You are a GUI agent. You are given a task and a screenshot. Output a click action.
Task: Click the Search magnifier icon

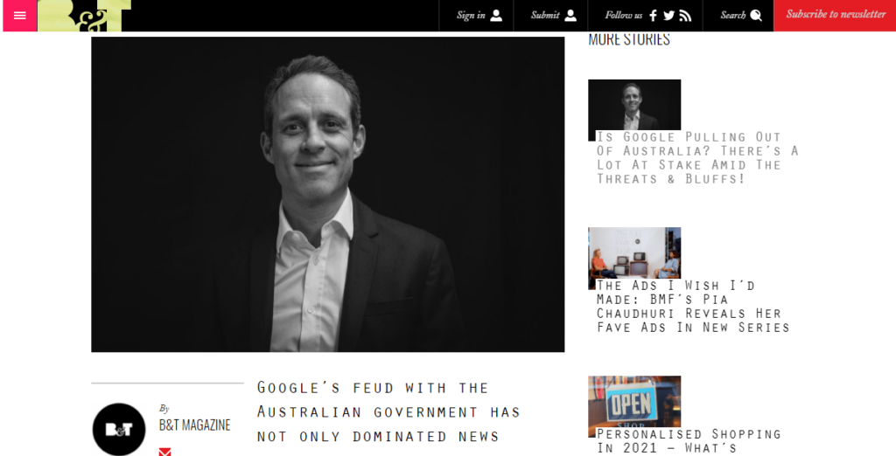point(755,16)
